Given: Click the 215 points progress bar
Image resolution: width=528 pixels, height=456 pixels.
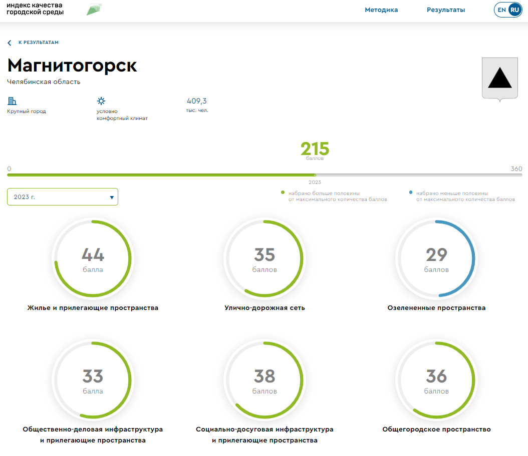Looking at the screenshot, I should pyautogui.click(x=265, y=175).
